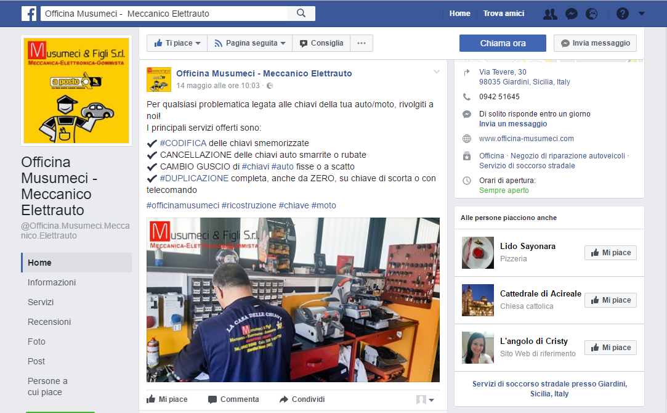This screenshot has height=413, width=667.
Task: Open Lido Sayonara page link
Action: 528,246
